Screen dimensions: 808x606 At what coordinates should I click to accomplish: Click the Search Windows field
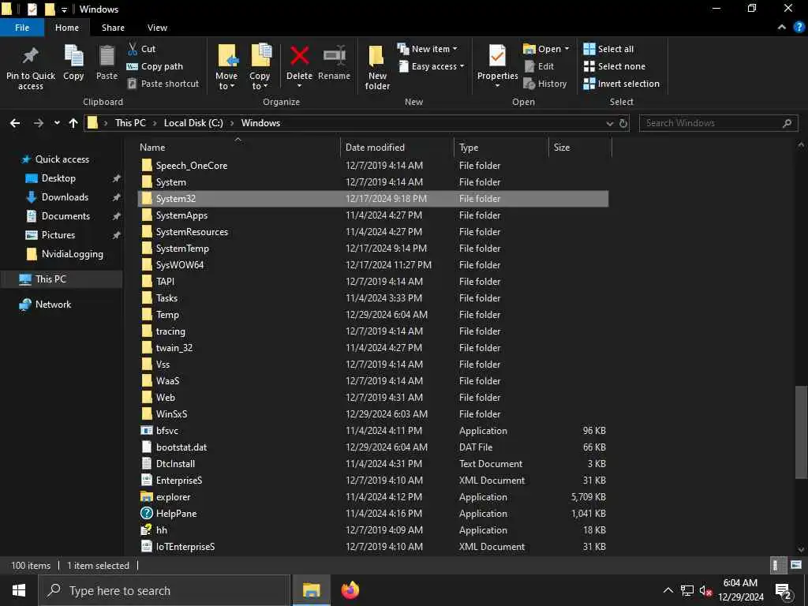[x=718, y=123]
